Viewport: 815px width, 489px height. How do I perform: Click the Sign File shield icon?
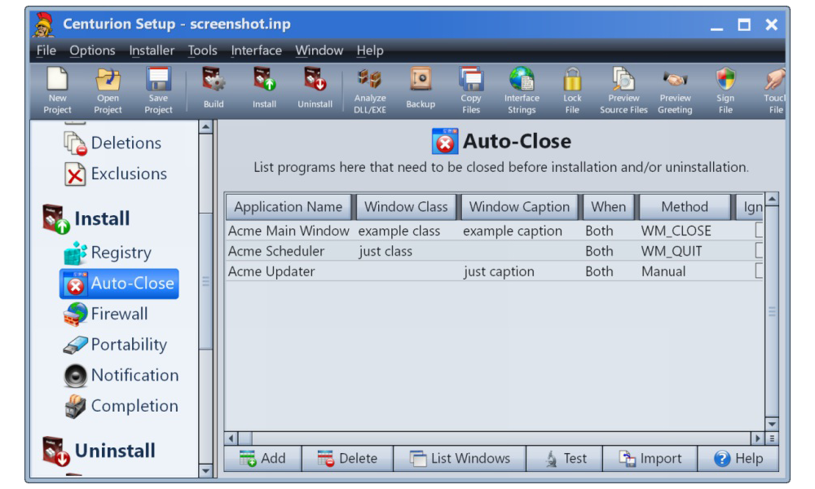tap(725, 90)
